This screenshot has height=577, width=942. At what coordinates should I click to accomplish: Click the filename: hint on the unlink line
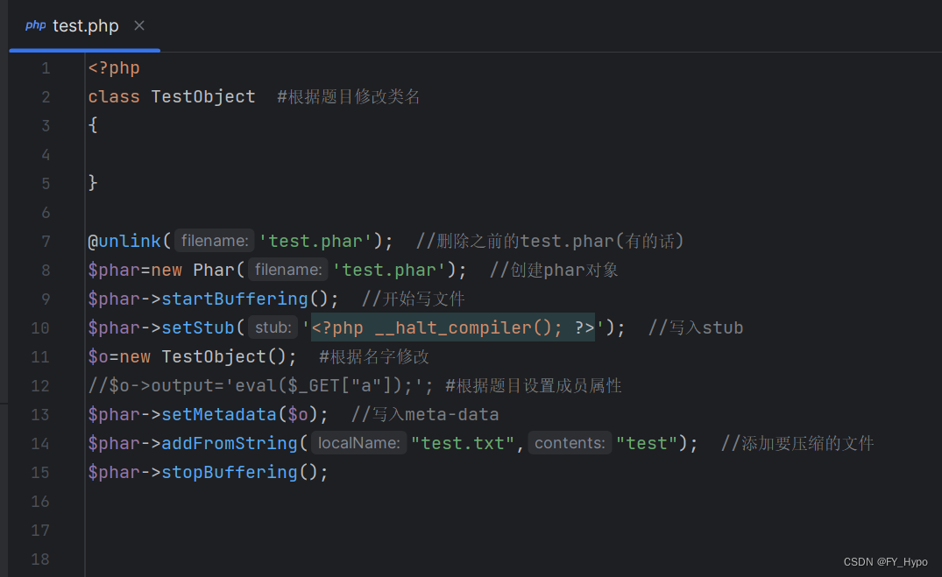pos(215,241)
